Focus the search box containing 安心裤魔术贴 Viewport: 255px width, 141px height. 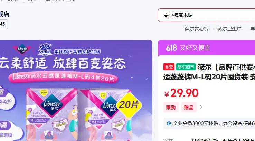(206, 15)
